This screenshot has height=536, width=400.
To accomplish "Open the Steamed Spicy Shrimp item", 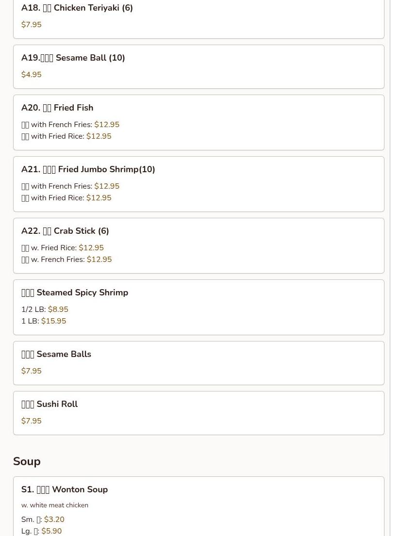I will pyautogui.click(x=199, y=308).
